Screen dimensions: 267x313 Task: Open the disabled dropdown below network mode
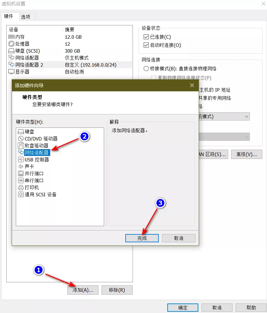click(x=246, y=137)
